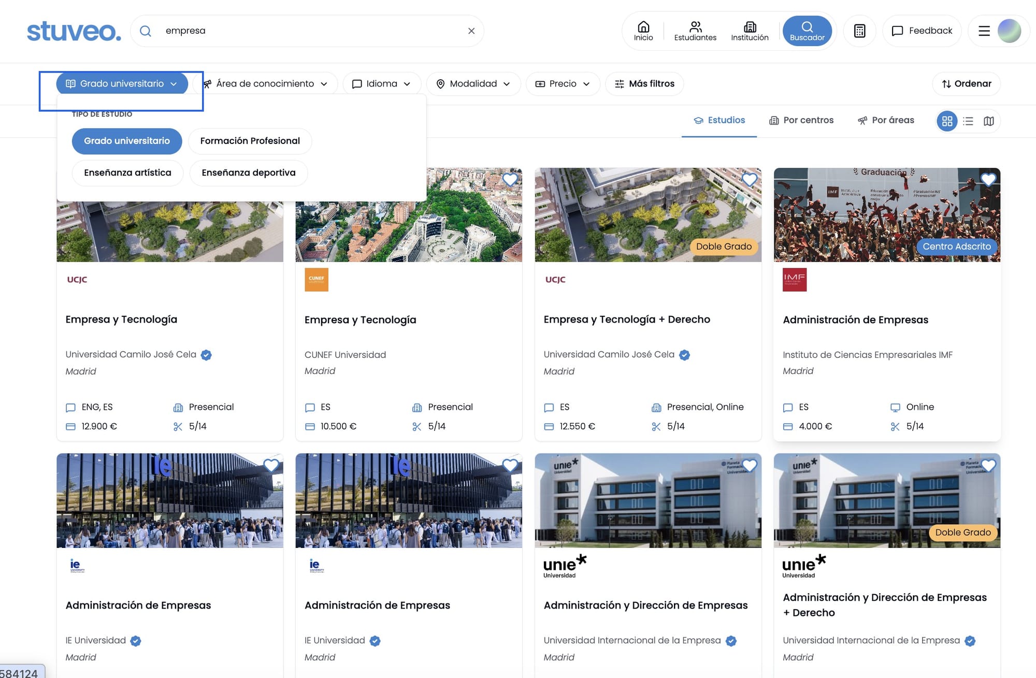The width and height of the screenshot is (1036, 678).
Task: Select Enseñanza artística study type
Action: 127,173
